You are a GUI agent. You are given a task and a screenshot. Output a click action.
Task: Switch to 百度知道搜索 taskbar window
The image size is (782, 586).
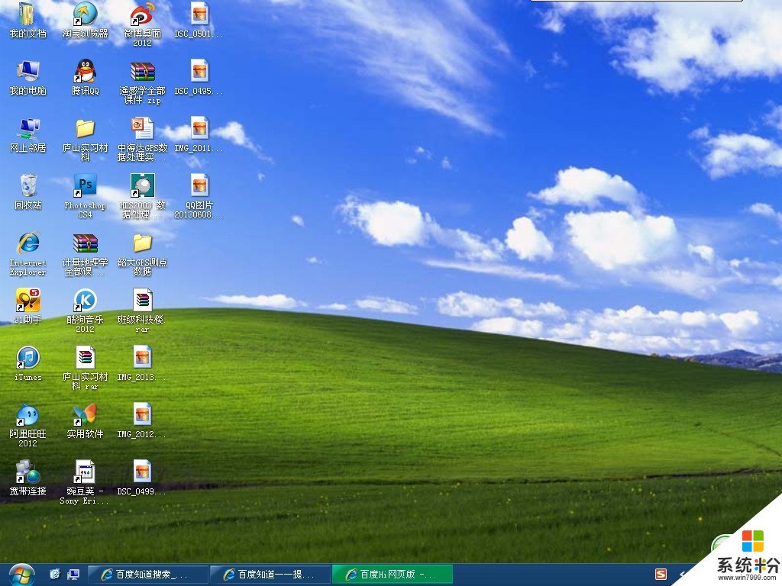(x=148, y=575)
